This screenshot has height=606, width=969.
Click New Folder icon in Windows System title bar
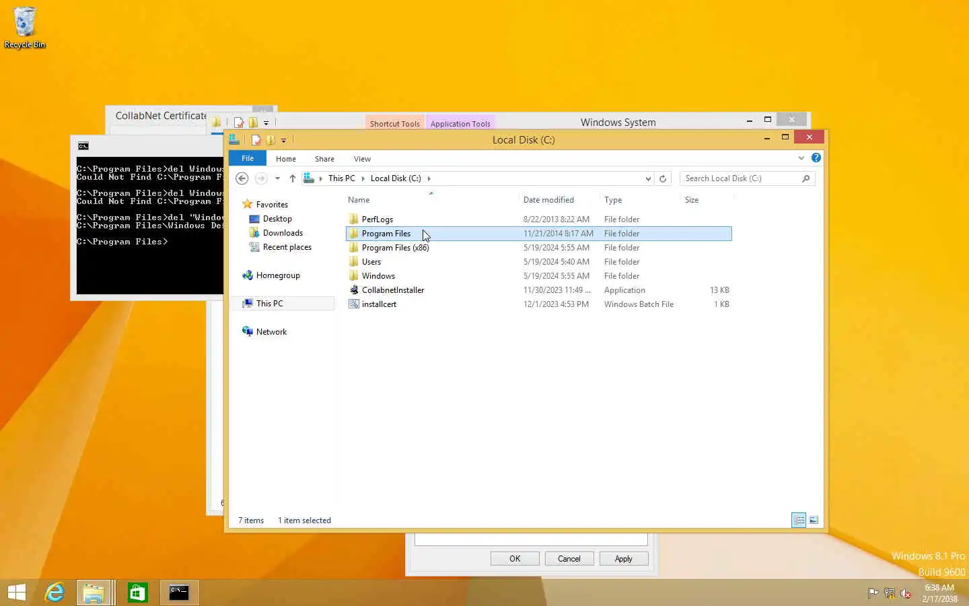pos(253,123)
